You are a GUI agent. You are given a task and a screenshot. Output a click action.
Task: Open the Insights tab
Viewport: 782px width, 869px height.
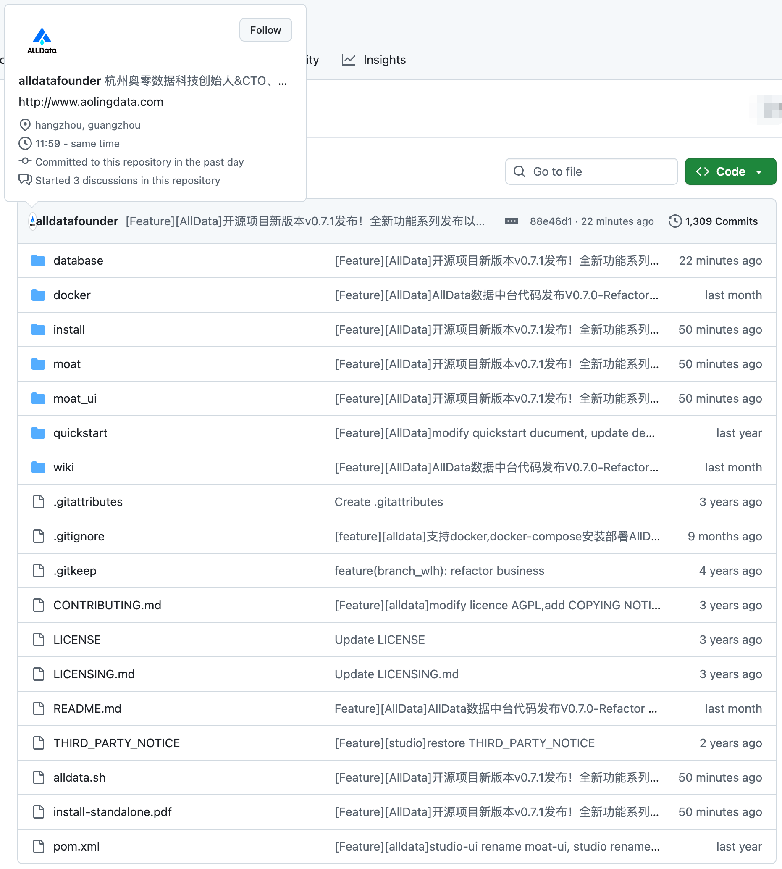[x=374, y=60]
